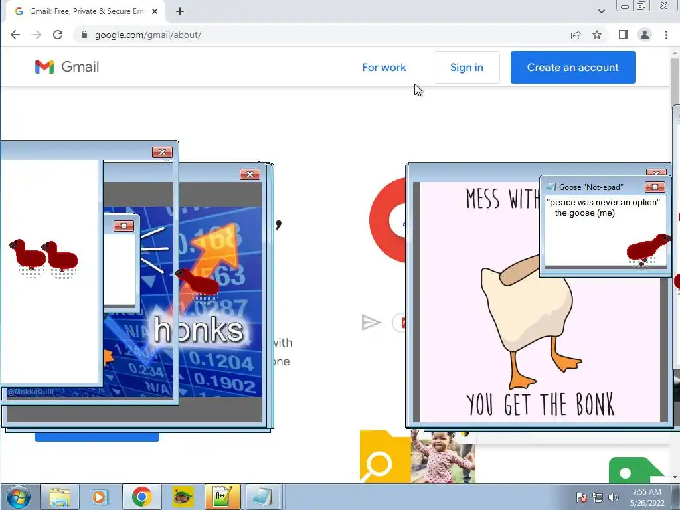
Task: Close the Gmail tab
Action: [155, 11]
